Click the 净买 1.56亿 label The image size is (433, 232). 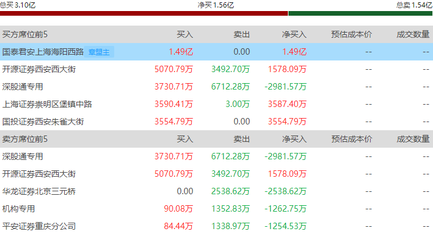(216, 5)
